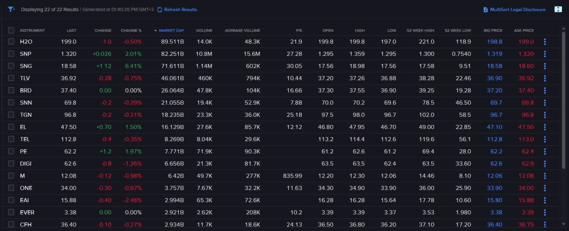
Task: Click the collapse panel icon at top right
Action: [x=558, y=9]
